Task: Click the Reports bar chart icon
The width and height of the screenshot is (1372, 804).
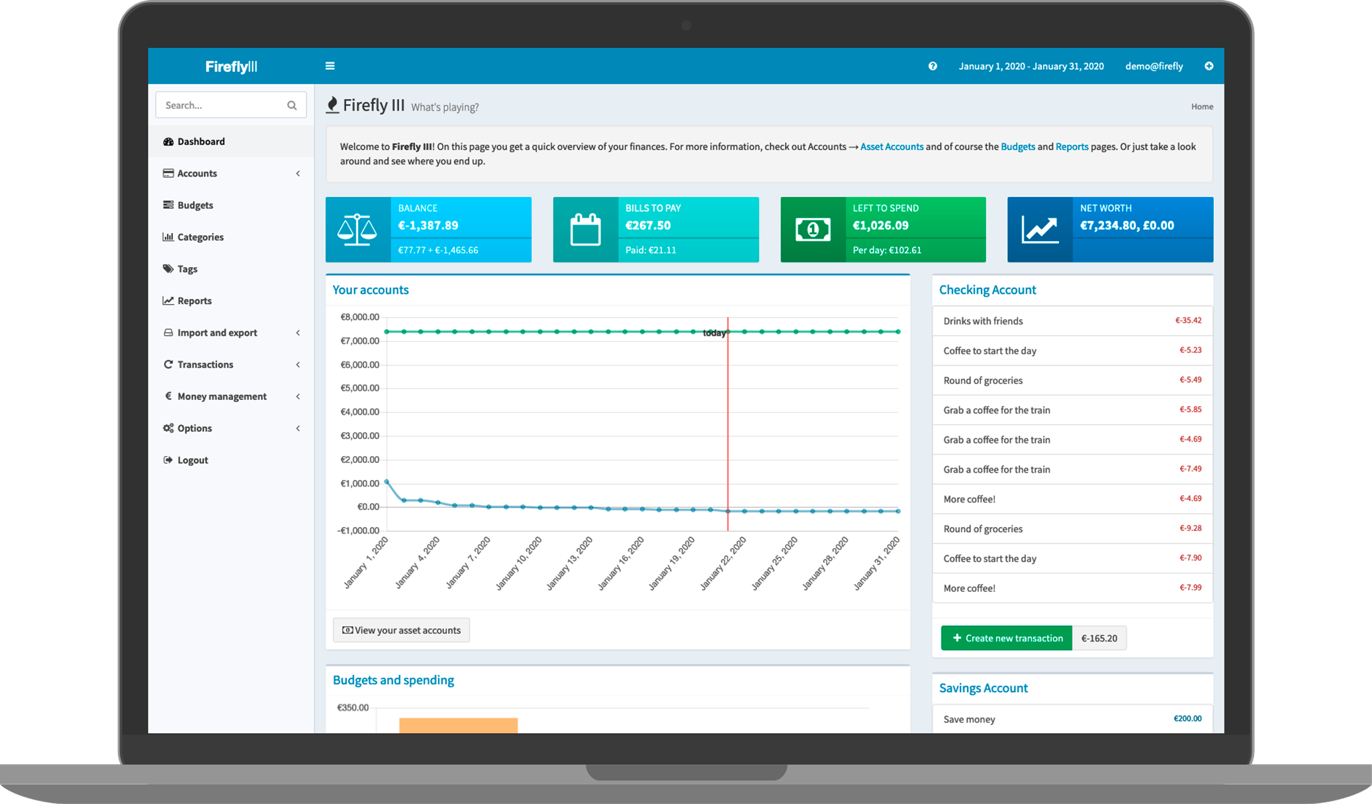Action: click(x=169, y=301)
